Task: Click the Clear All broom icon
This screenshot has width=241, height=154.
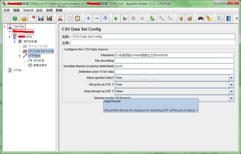Action: click(209, 18)
